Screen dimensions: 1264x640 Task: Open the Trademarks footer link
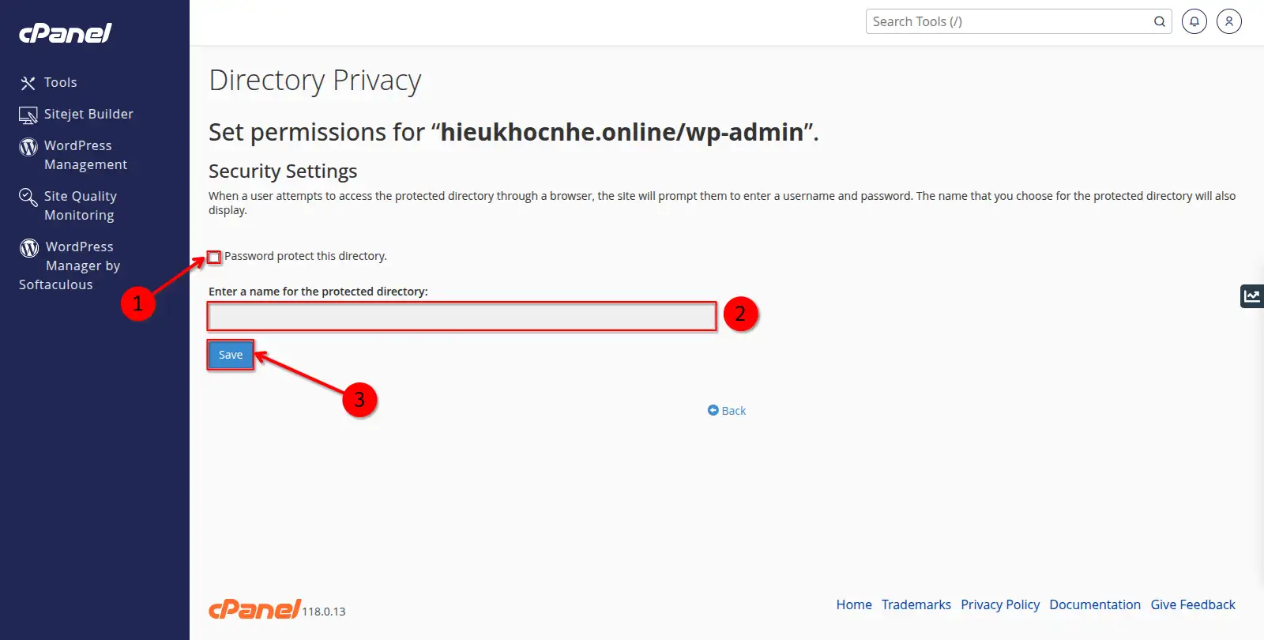click(916, 604)
